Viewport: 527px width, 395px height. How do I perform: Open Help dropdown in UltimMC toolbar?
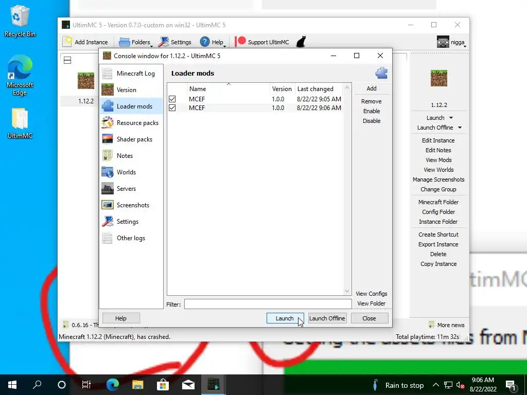(213, 42)
